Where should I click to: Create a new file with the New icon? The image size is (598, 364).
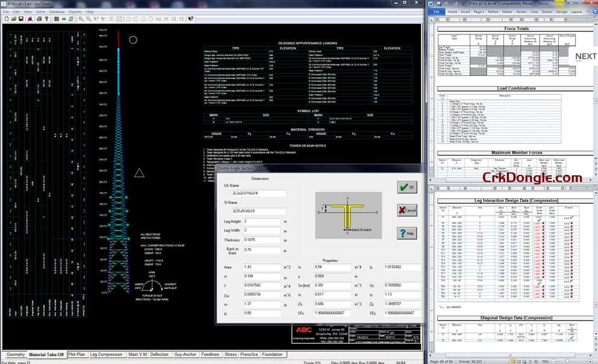(x=7, y=19)
